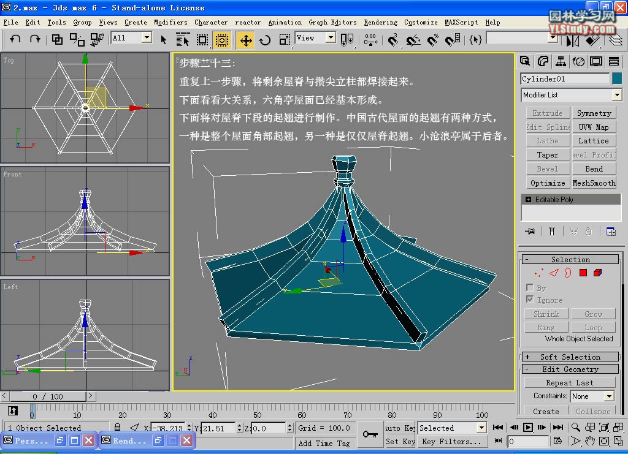
Task: Uncheck the Ignore Backfacing checkbox
Action: click(x=530, y=299)
